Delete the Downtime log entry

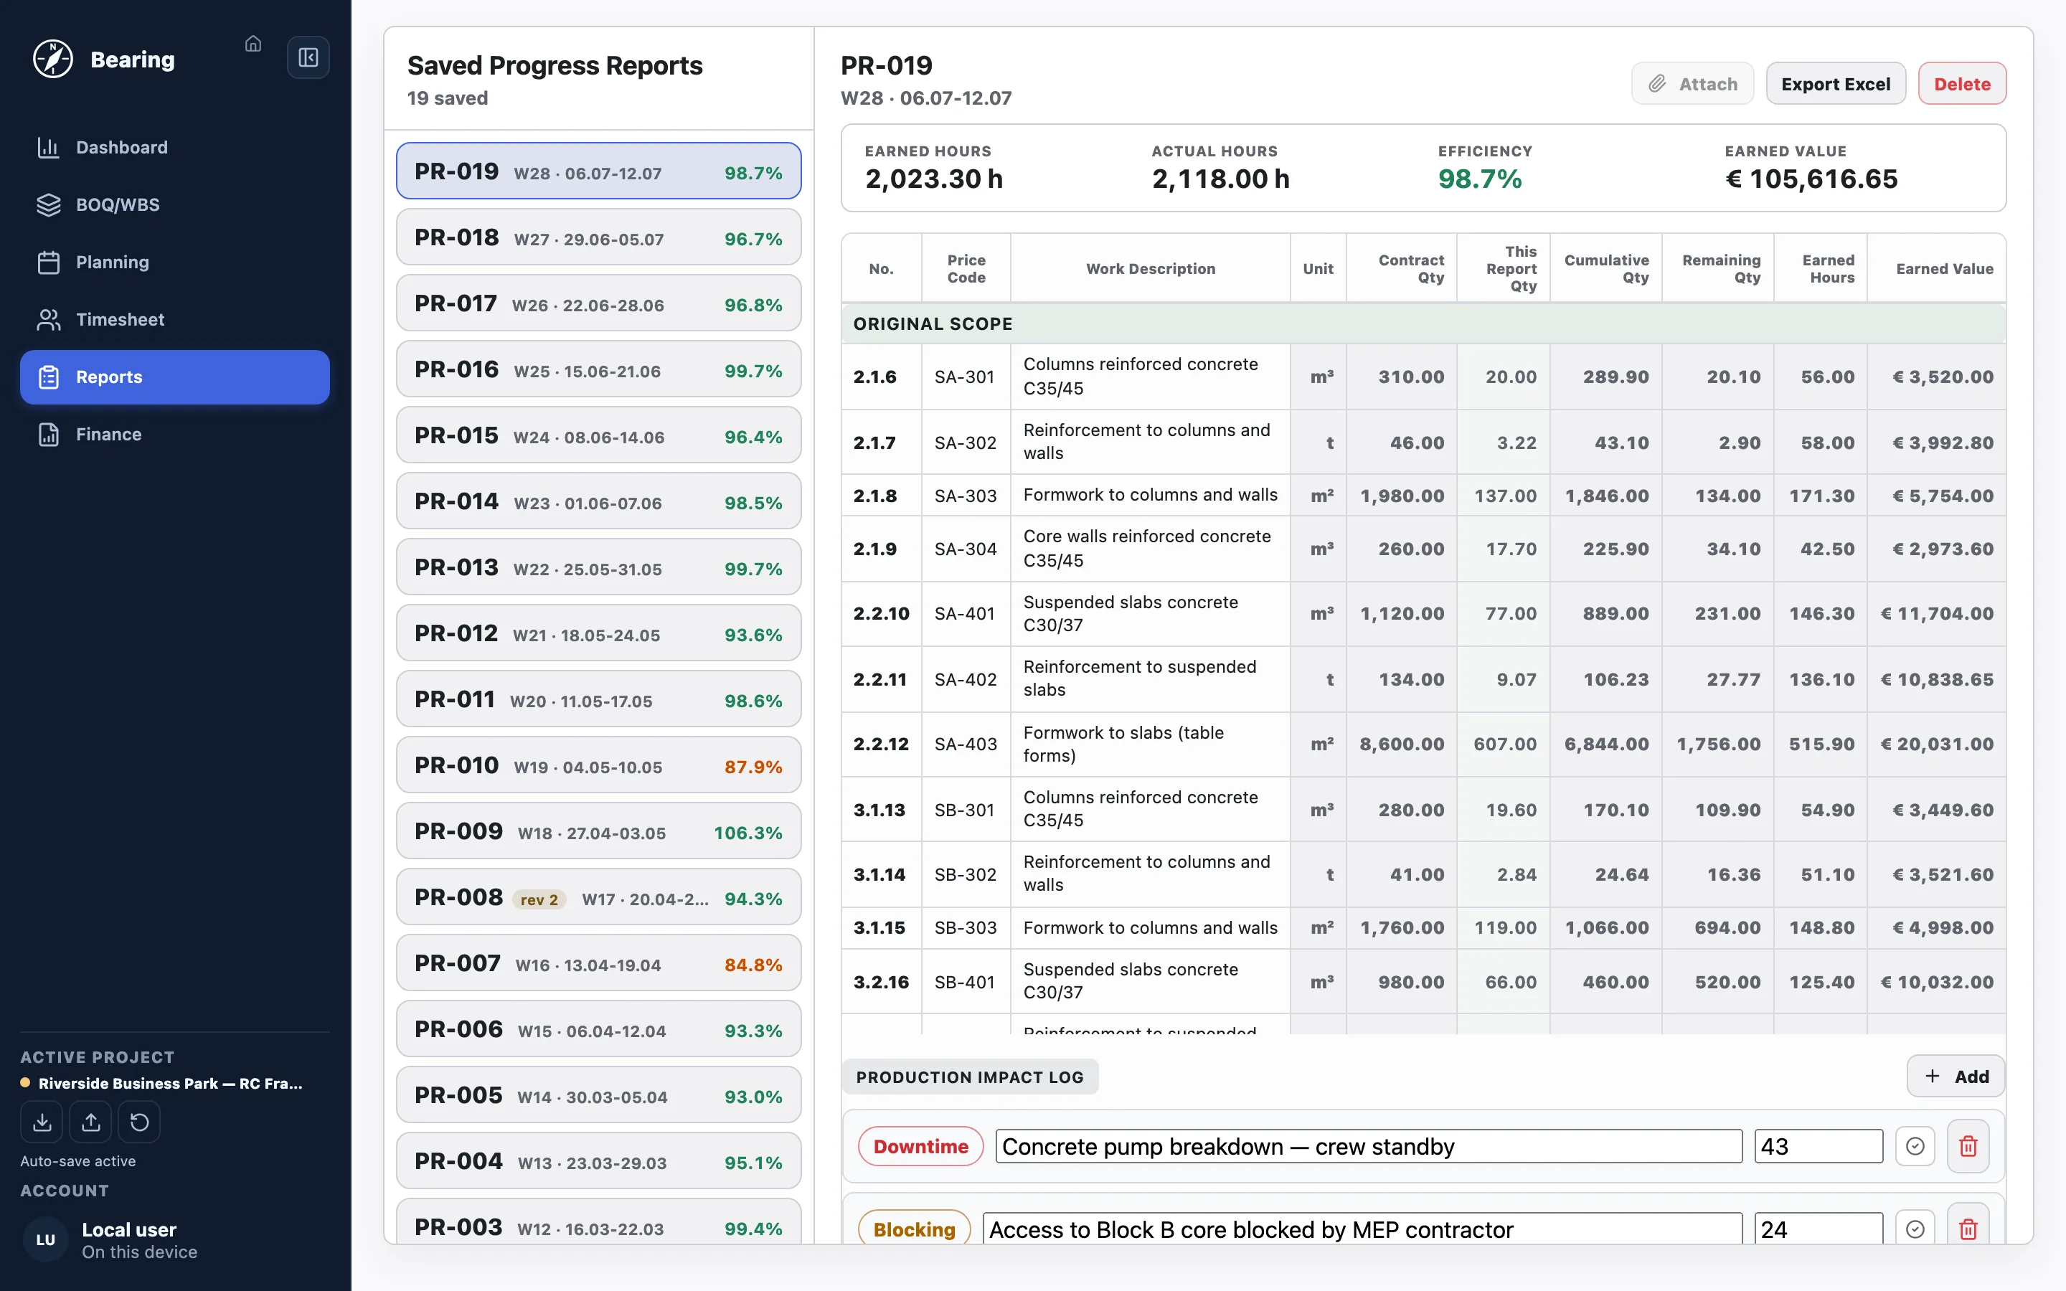pos(1968,1146)
